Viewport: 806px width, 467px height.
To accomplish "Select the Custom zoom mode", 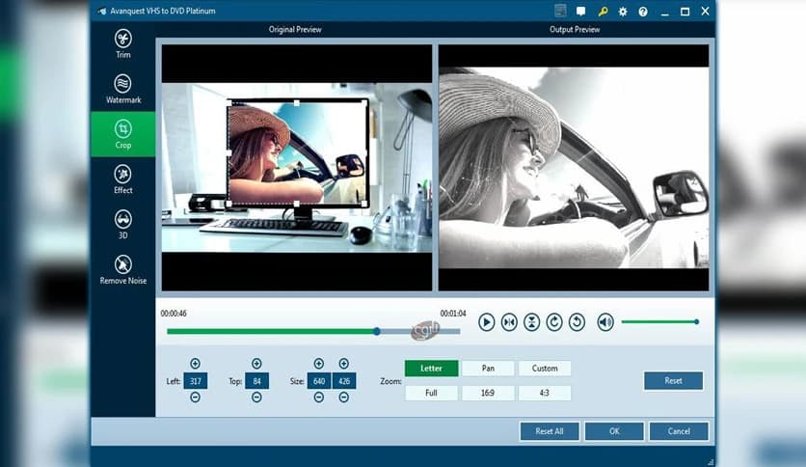I will (x=545, y=369).
